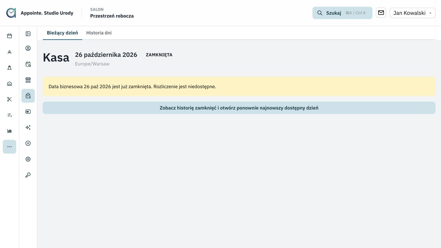441x248 pixels.
Task: Open the storefront icon in the sidebar
Action: coord(28,80)
